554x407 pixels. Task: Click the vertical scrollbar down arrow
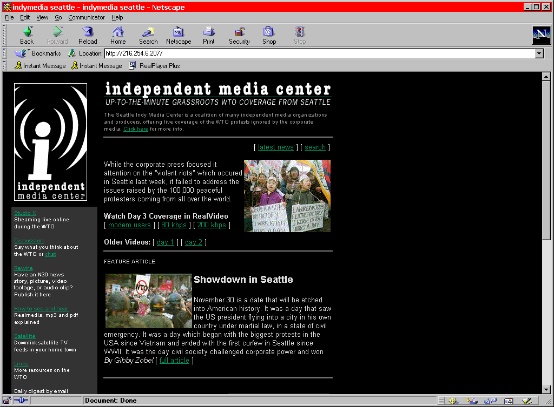(546, 389)
